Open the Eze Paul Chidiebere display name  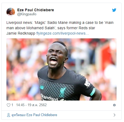[x=36, y=10]
